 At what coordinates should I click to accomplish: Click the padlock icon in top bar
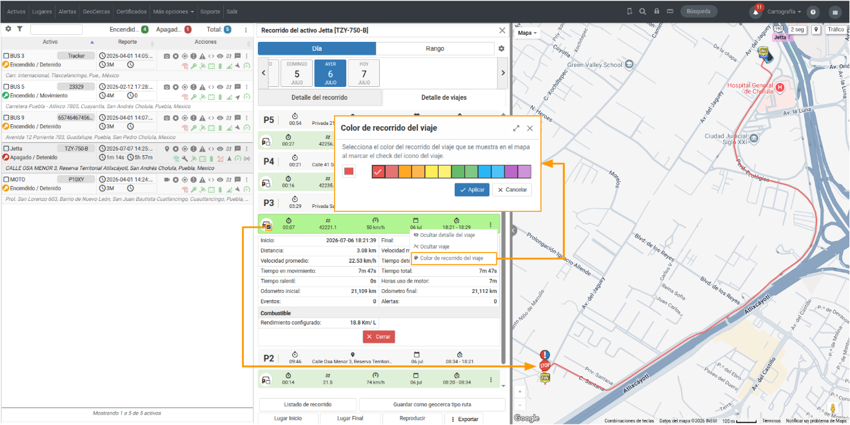tap(657, 12)
